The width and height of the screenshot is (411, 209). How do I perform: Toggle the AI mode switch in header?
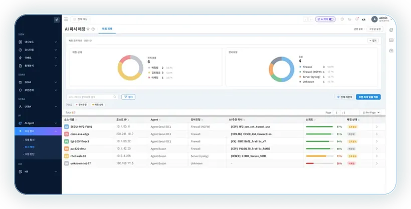click(x=331, y=19)
